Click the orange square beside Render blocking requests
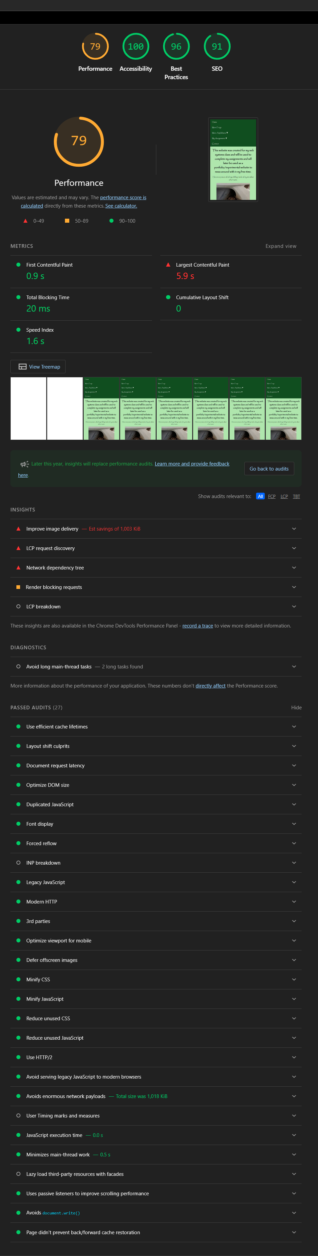The width and height of the screenshot is (318, 1256). point(18,587)
